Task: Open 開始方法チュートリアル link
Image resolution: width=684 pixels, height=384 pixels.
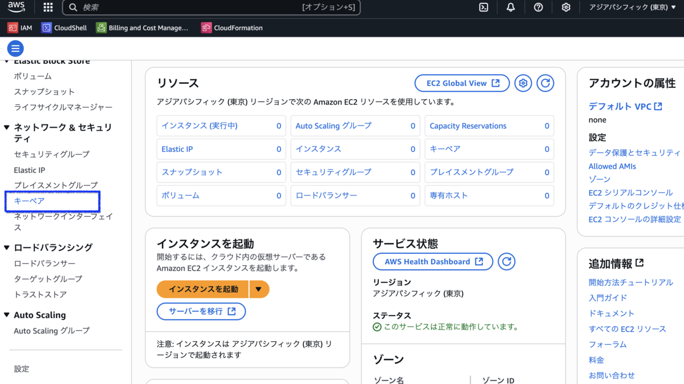Action: coord(630,282)
